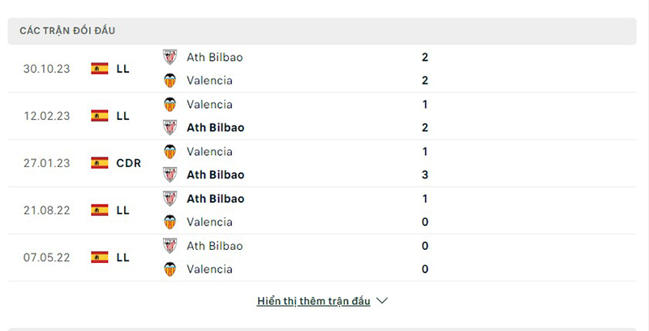649x331 pixels.
Task: Open the 30.10.23 match date
Action: pyautogui.click(x=47, y=69)
